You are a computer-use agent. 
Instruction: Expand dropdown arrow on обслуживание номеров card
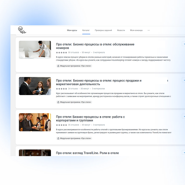184,44
